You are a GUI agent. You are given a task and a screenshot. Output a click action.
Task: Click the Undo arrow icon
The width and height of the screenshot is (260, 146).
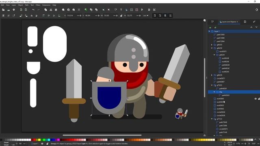point(33,10)
